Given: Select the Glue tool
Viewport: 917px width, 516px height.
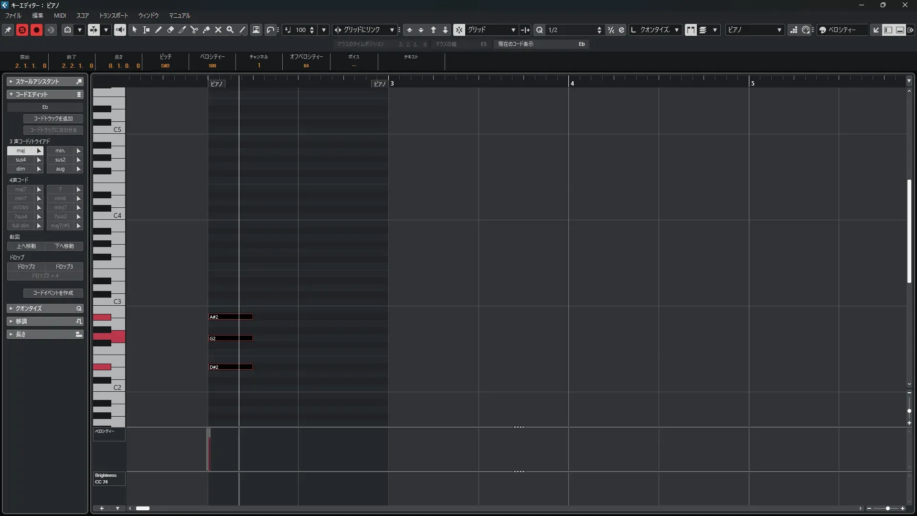Looking at the screenshot, I should click(x=206, y=30).
